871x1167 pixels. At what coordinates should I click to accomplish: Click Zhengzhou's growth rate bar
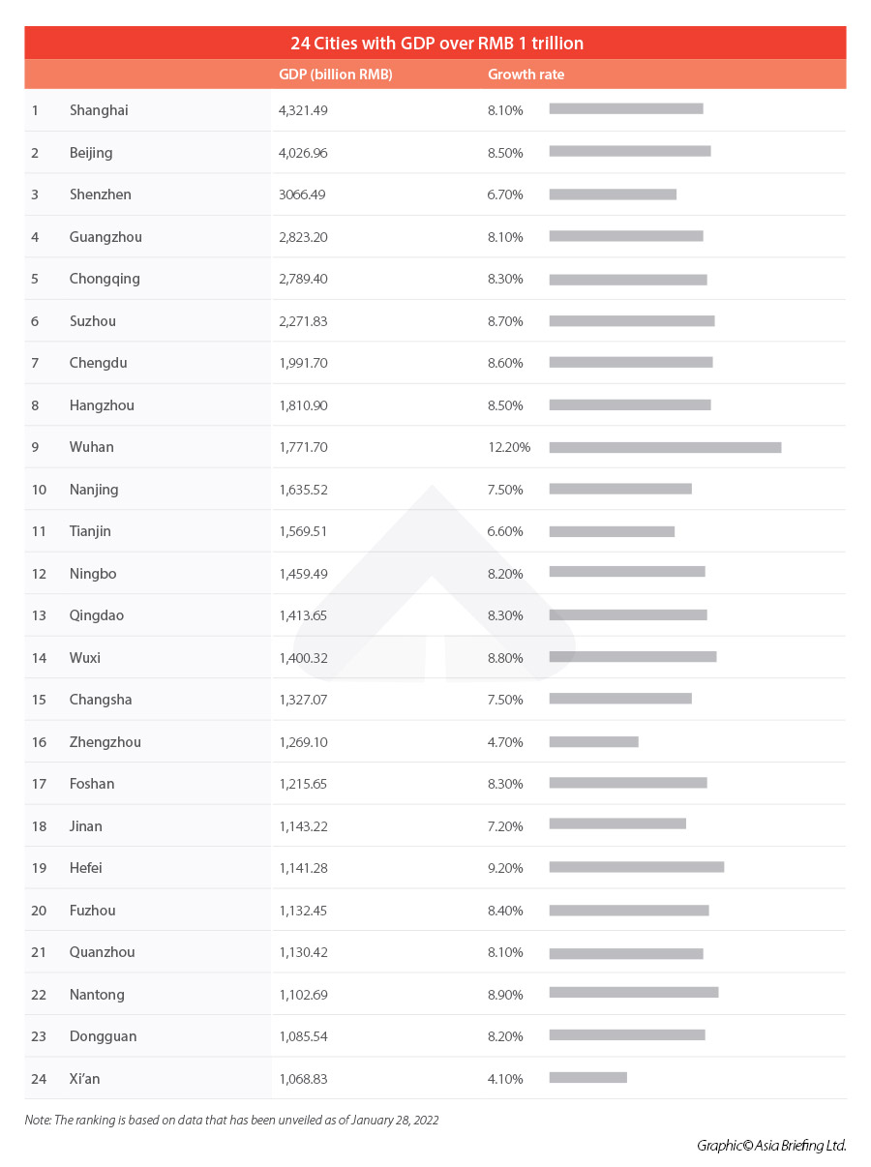[x=593, y=741]
